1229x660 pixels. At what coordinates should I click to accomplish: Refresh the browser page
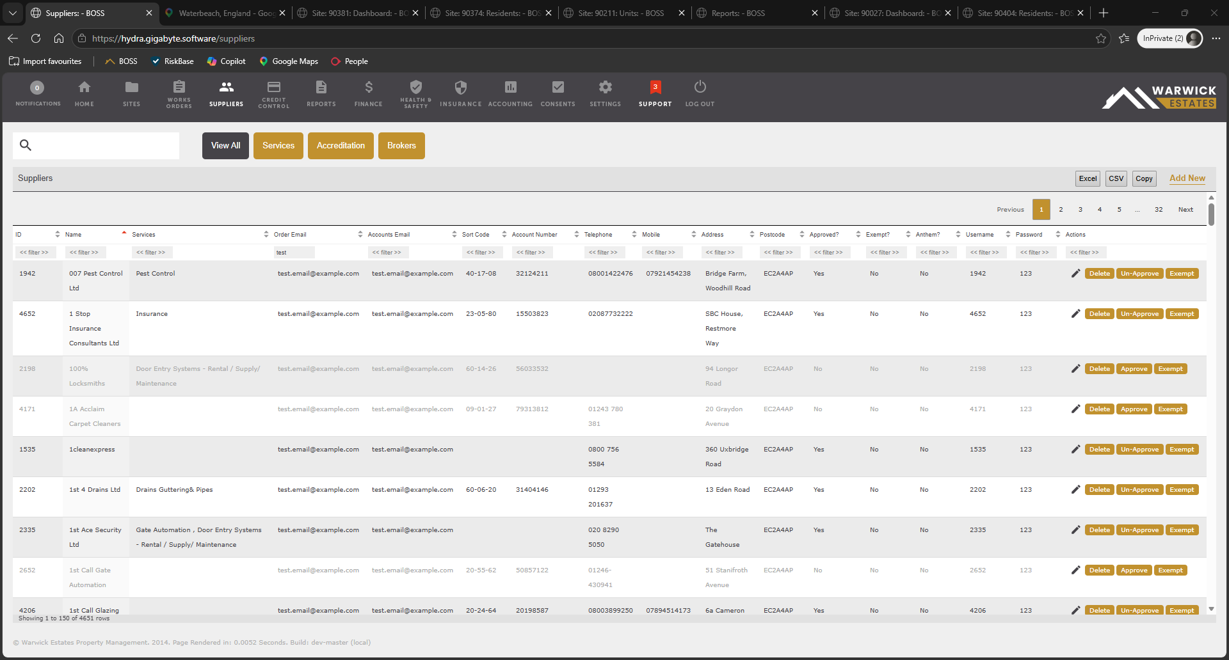(x=36, y=38)
